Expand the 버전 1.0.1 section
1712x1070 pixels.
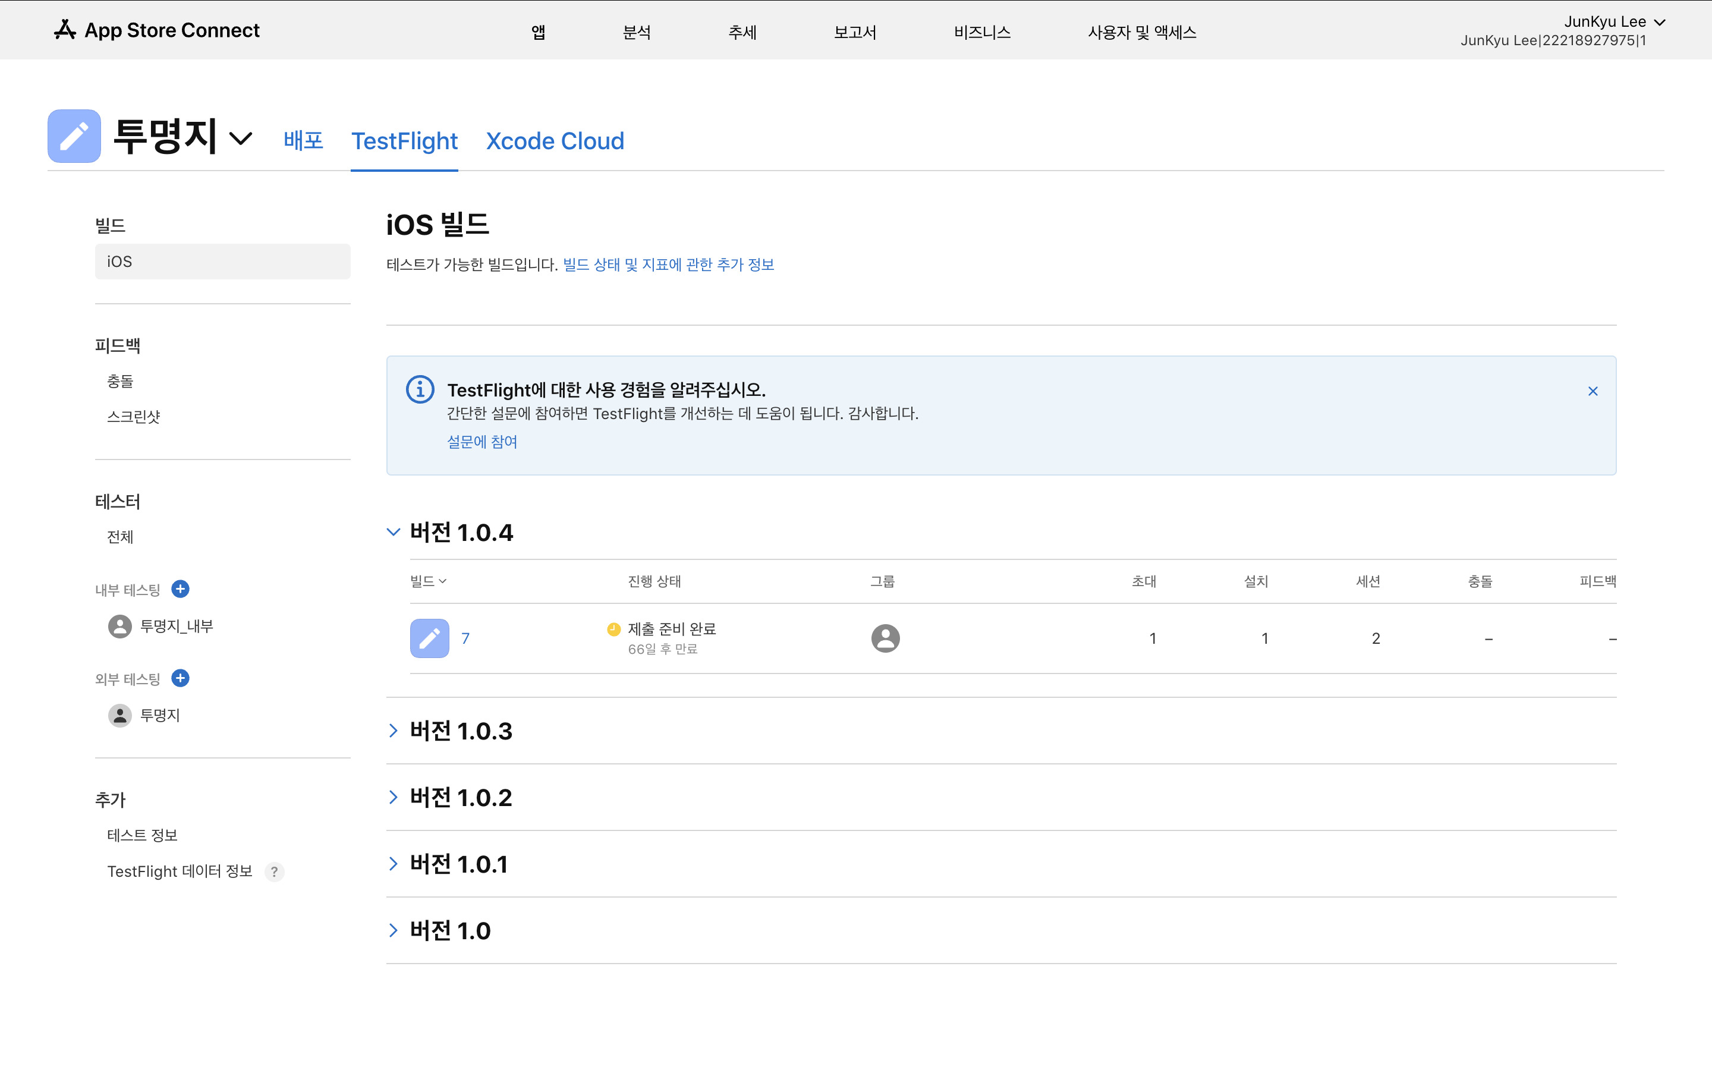point(394,863)
